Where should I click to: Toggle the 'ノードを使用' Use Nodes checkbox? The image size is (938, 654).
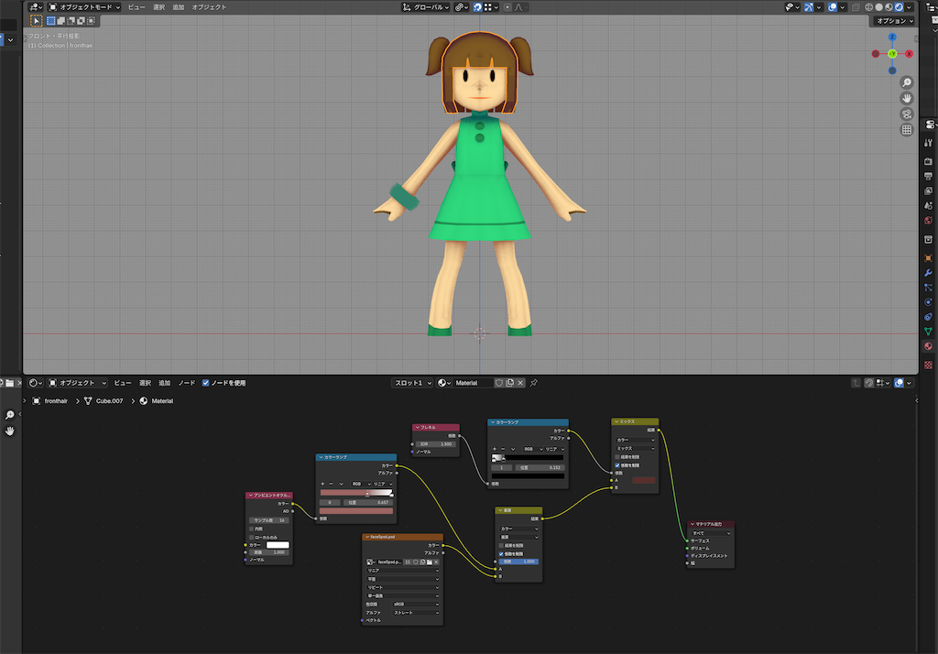coord(206,383)
